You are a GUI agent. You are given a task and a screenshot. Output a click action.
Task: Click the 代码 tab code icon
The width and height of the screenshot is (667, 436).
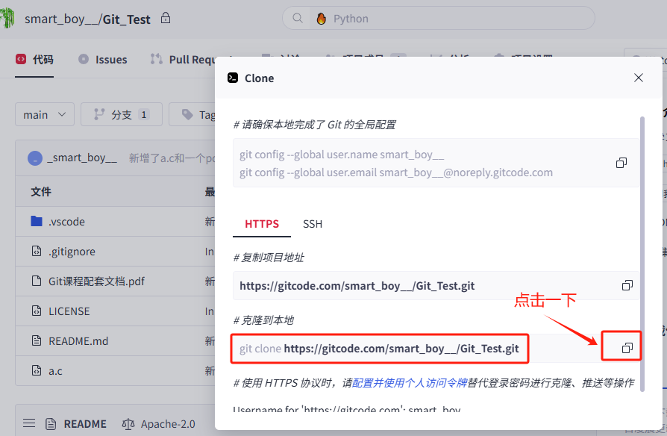pos(21,59)
